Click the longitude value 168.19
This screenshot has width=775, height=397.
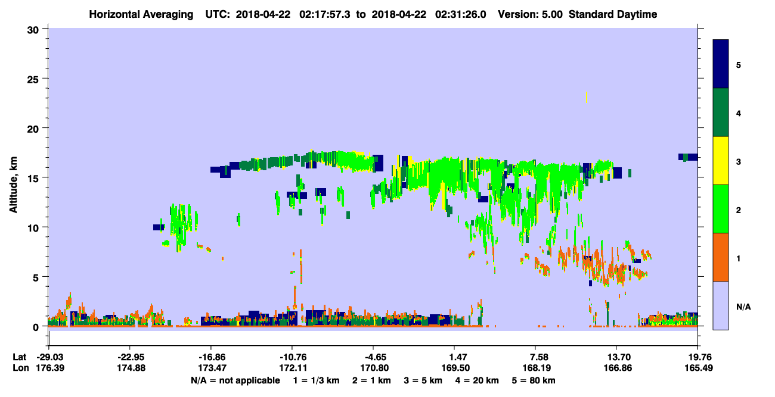pos(535,368)
